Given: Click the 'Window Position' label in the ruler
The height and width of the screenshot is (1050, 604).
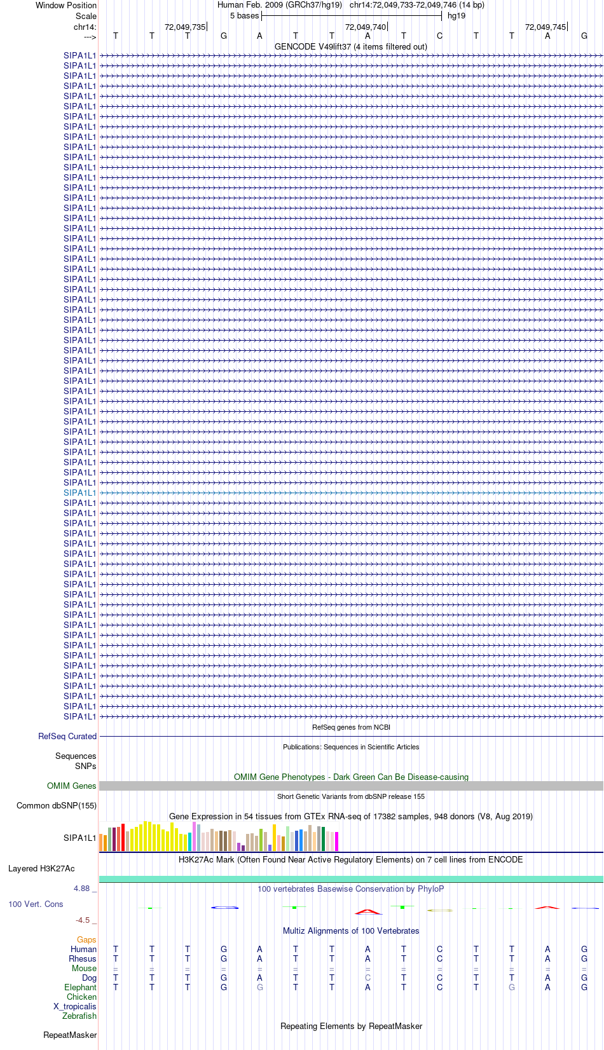Looking at the screenshot, I should tap(66, 6).
